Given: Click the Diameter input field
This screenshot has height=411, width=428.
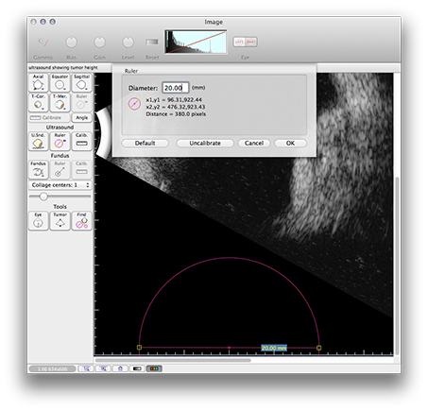Looking at the screenshot, I should (x=176, y=88).
